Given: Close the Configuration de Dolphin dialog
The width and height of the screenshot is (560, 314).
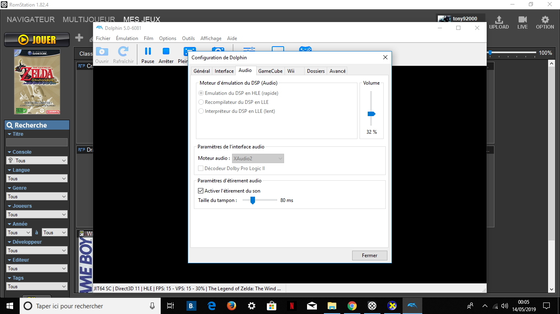Looking at the screenshot, I should click(385, 58).
